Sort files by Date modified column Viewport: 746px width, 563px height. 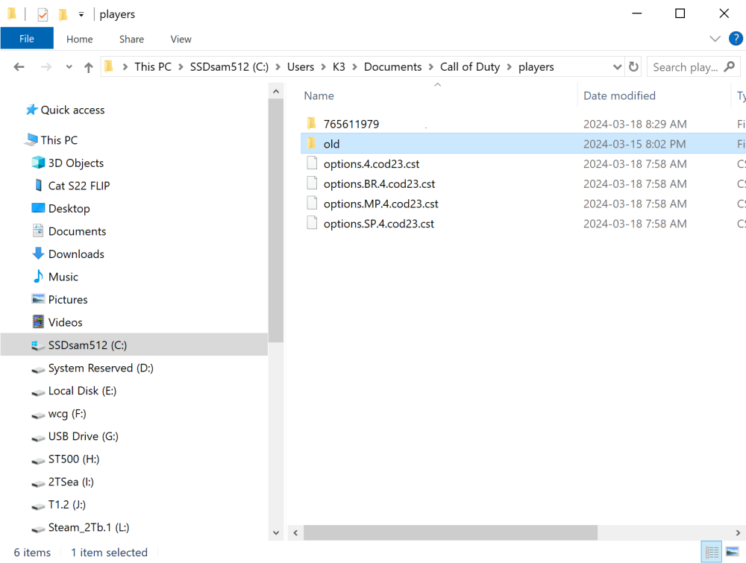[619, 95]
